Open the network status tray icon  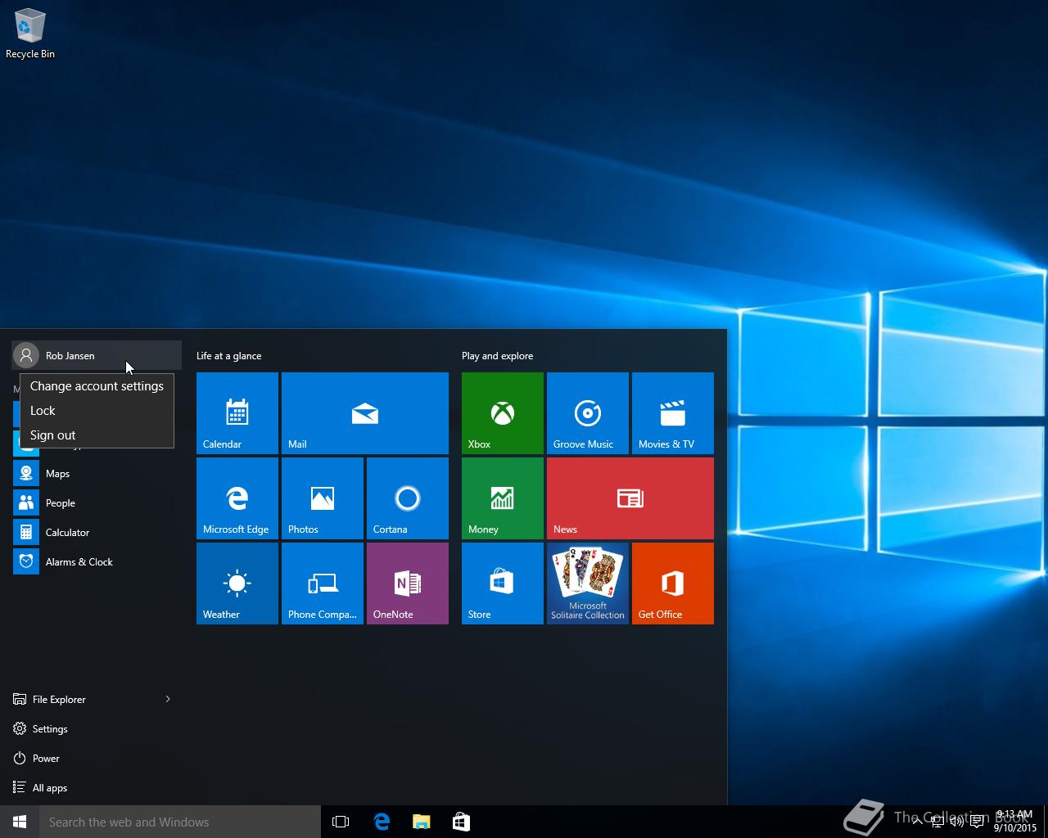click(937, 822)
